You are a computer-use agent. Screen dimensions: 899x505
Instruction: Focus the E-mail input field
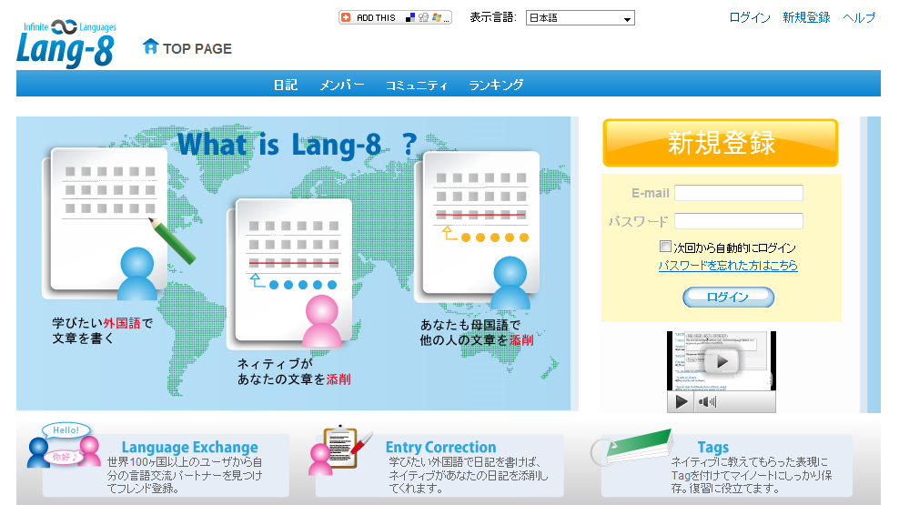(x=739, y=193)
